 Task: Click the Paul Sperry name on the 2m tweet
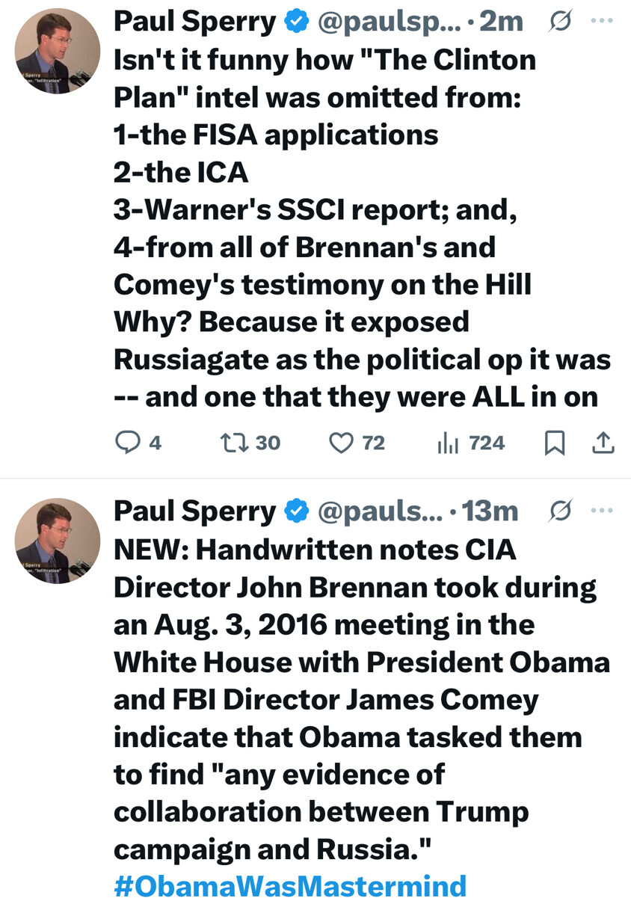click(x=194, y=22)
